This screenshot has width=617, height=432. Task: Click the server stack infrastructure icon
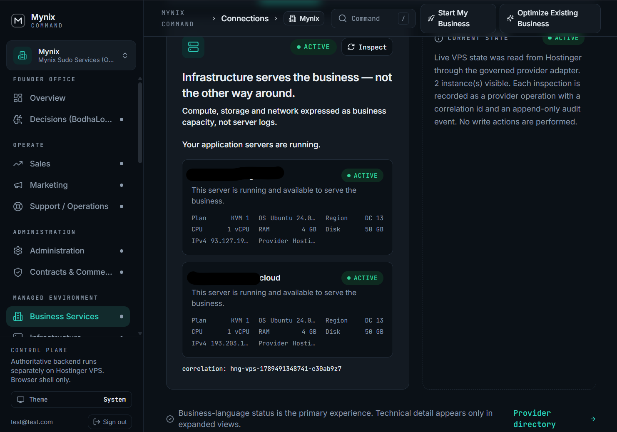click(x=193, y=47)
